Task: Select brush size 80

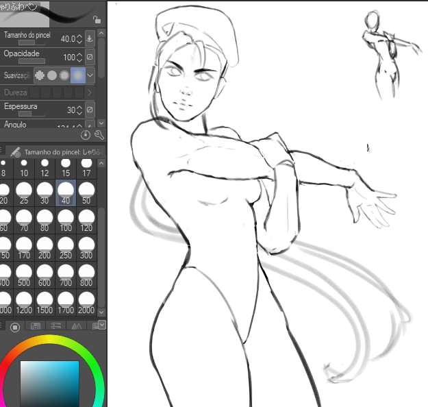Action: point(45,221)
